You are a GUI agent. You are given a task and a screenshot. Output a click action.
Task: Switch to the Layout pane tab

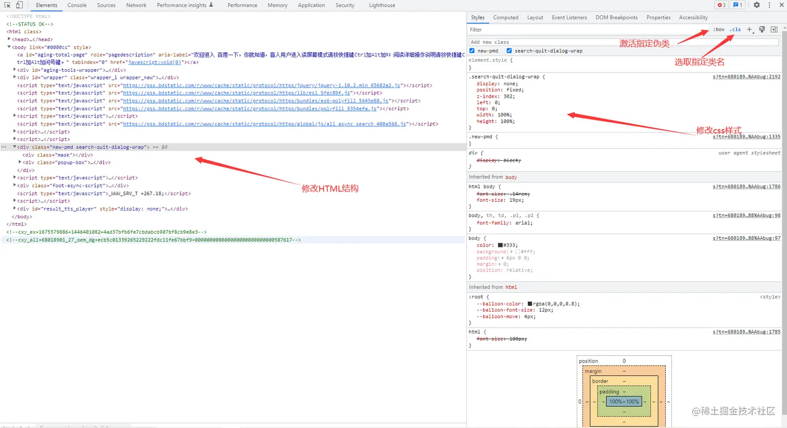click(x=535, y=18)
